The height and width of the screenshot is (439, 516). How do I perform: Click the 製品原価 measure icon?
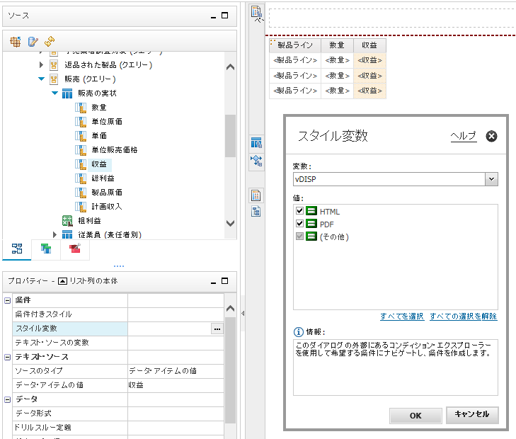tap(81, 193)
